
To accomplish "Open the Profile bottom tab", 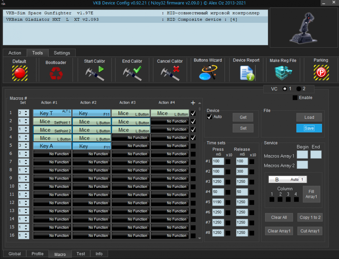I will (37, 254).
